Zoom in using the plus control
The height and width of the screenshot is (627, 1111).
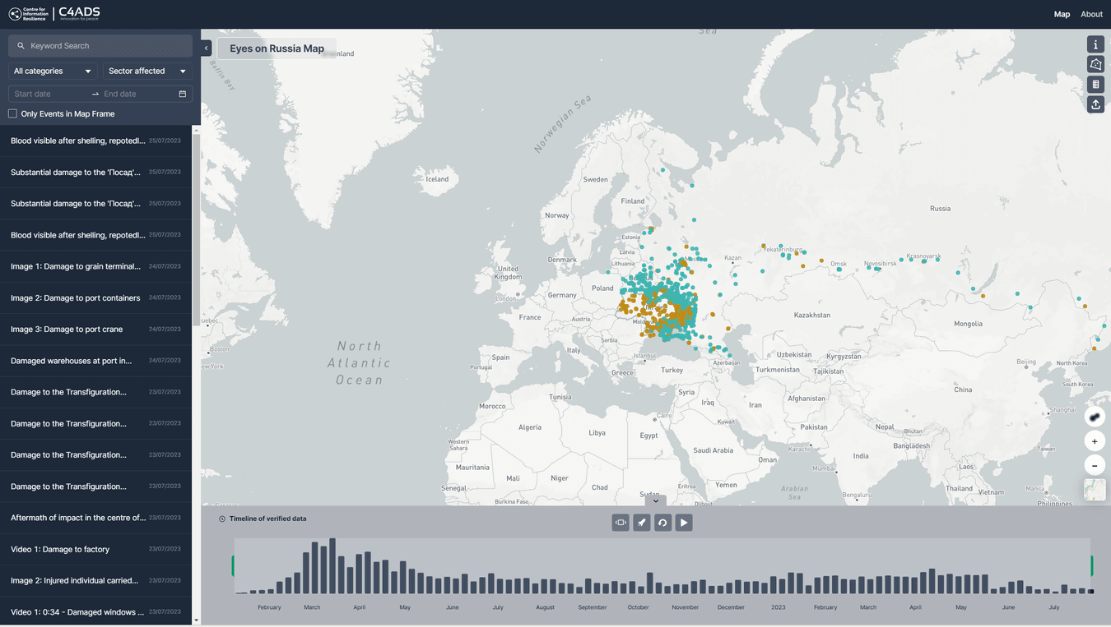(1095, 441)
